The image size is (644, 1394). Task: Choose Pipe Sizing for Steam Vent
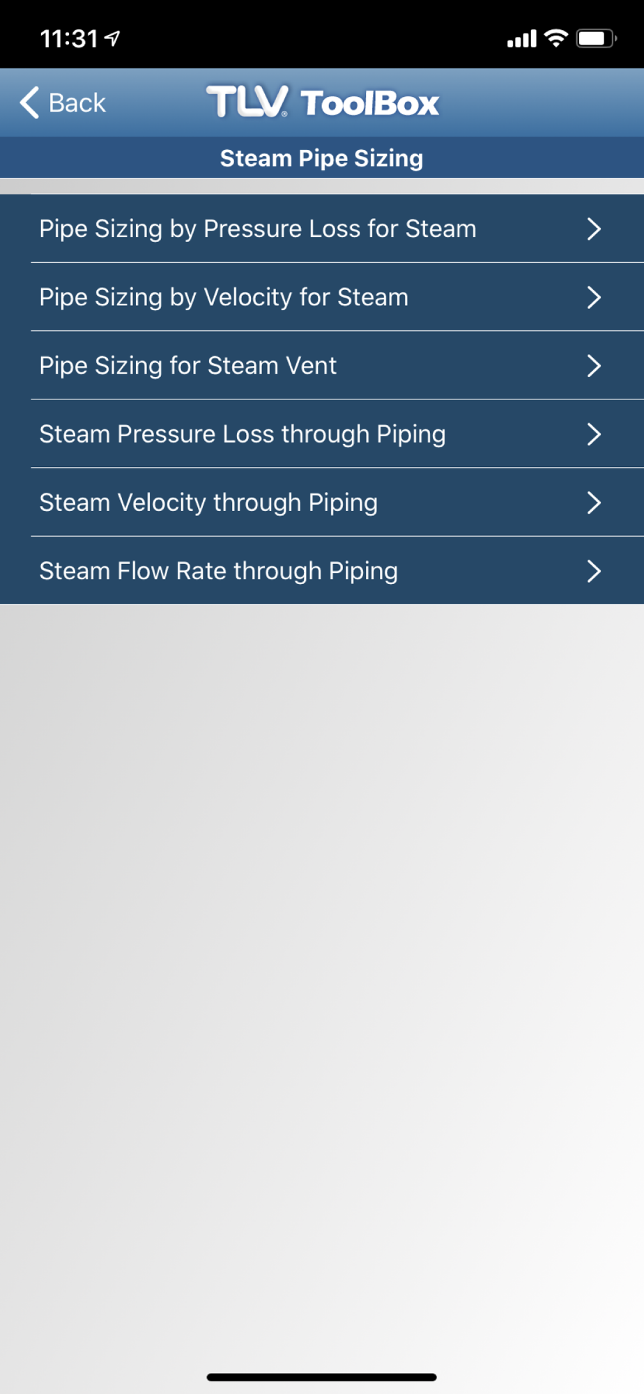(x=322, y=365)
